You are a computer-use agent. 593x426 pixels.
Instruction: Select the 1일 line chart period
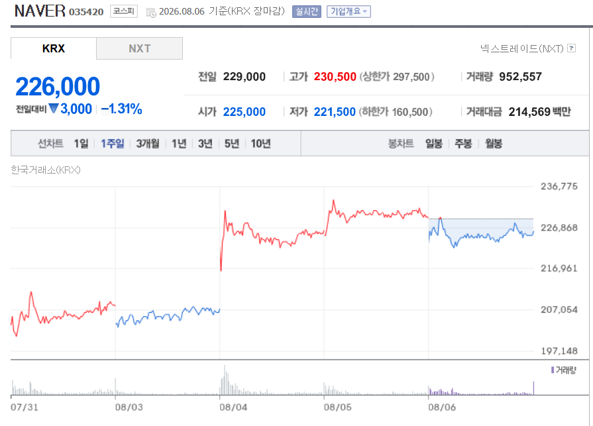(81, 144)
